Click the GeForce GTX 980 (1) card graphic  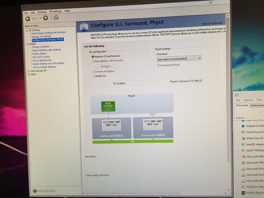pos(111,128)
